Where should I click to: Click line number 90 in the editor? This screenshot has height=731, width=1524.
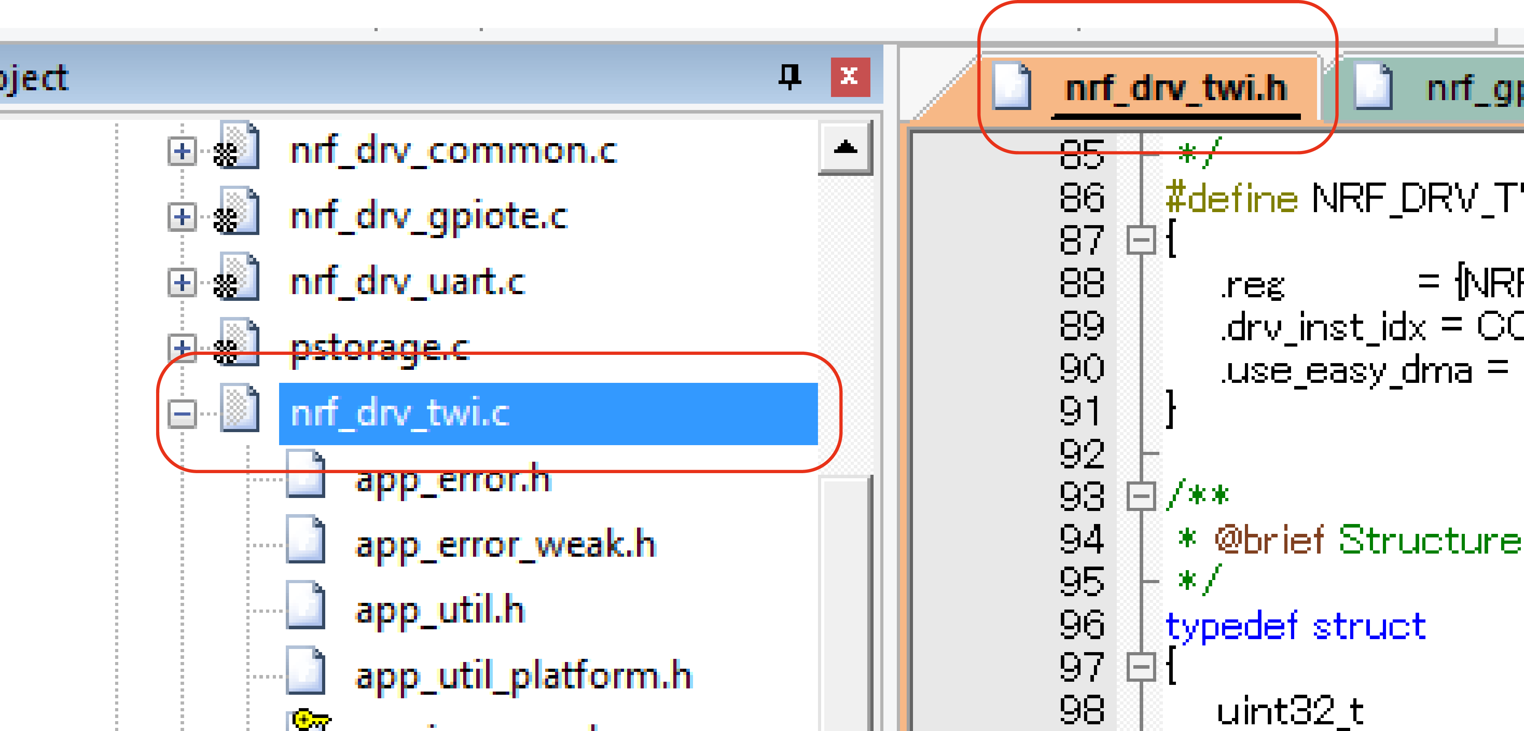[1082, 368]
